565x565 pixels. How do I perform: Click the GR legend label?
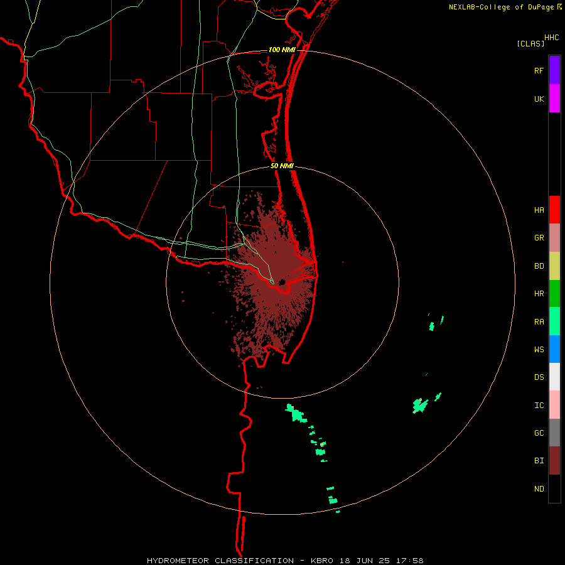pos(539,238)
